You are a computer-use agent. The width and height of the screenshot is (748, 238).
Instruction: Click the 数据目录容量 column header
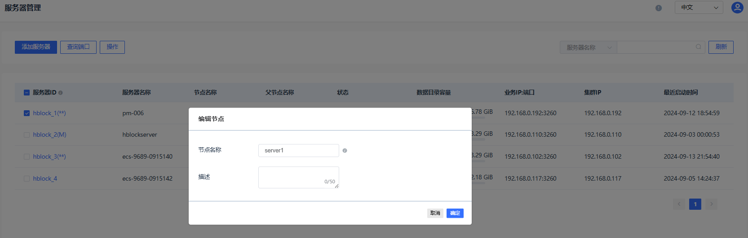coord(434,92)
